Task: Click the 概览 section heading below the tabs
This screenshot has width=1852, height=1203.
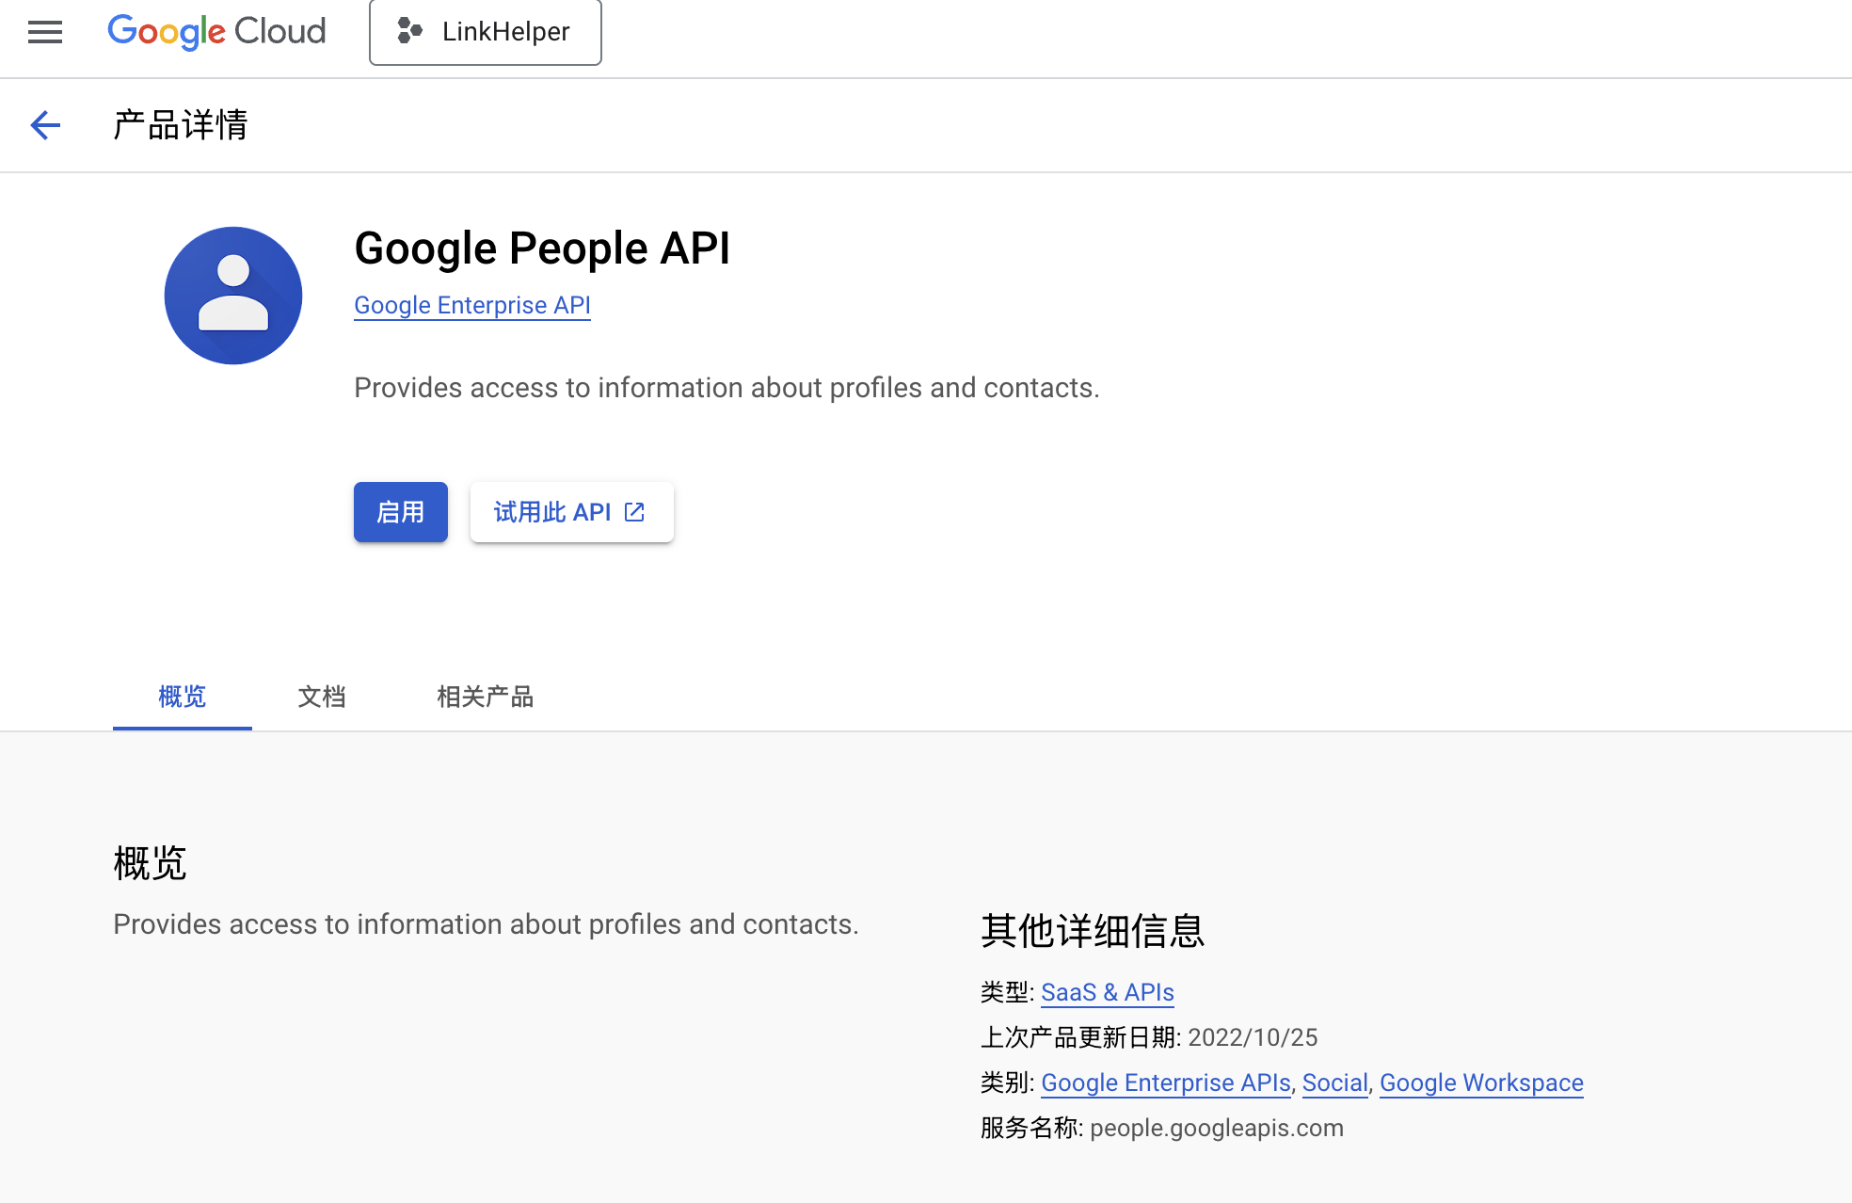Action: click(x=151, y=863)
